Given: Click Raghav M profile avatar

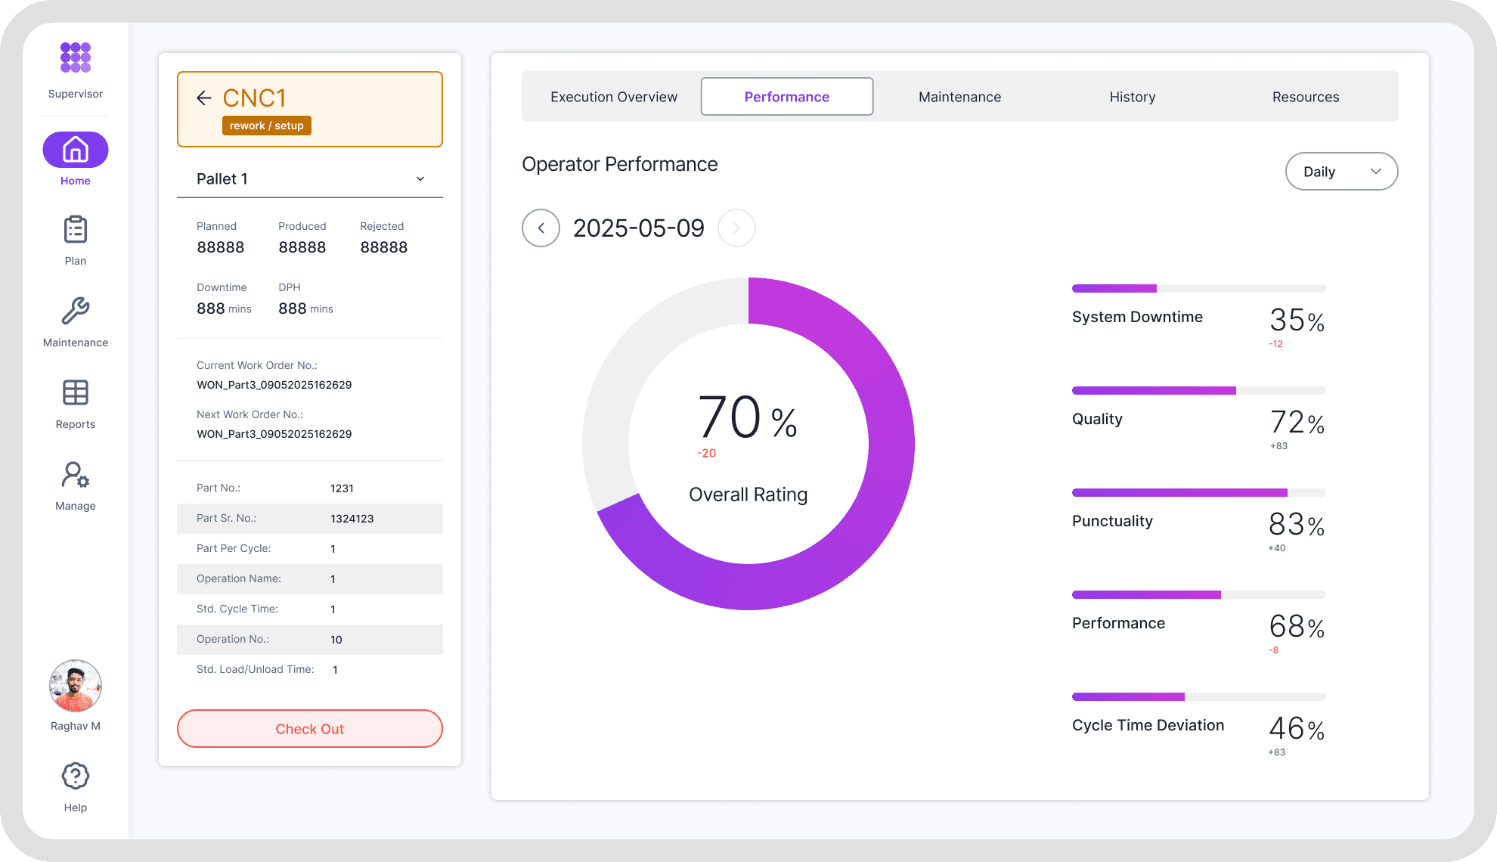Looking at the screenshot, I should click(76, 686).
